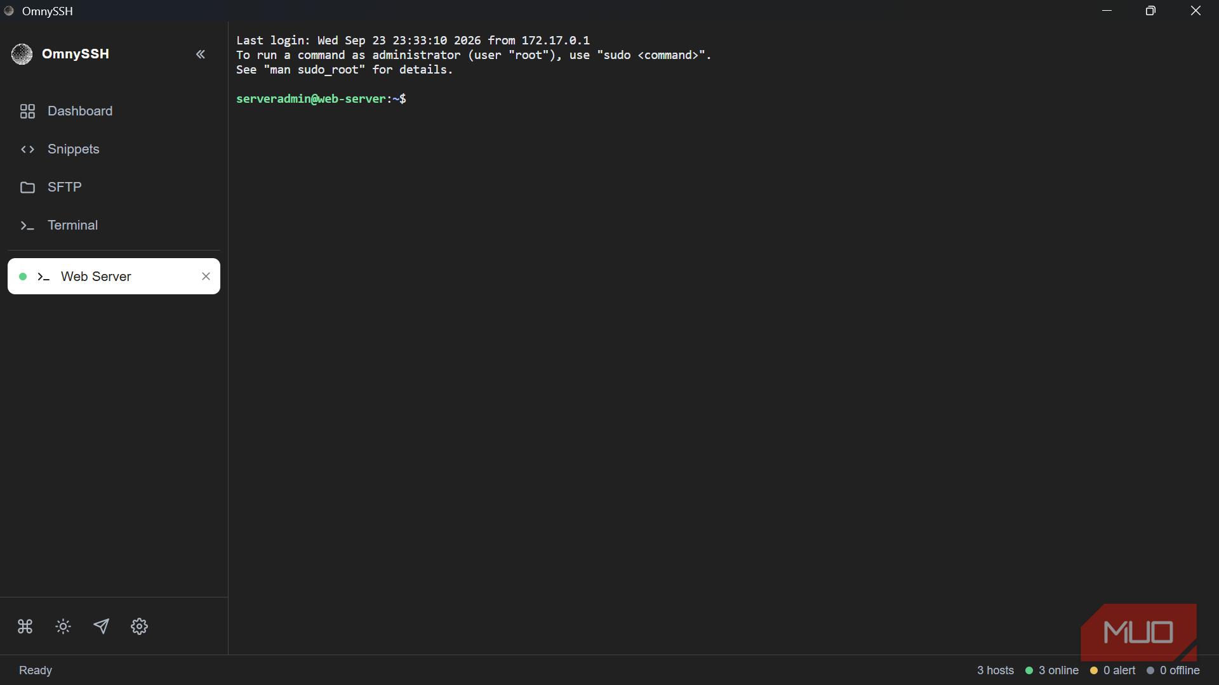This screenshot has width=1219, height=685.
Task: Open the Terminal prompt icon
Action: [x=27, y=226]
